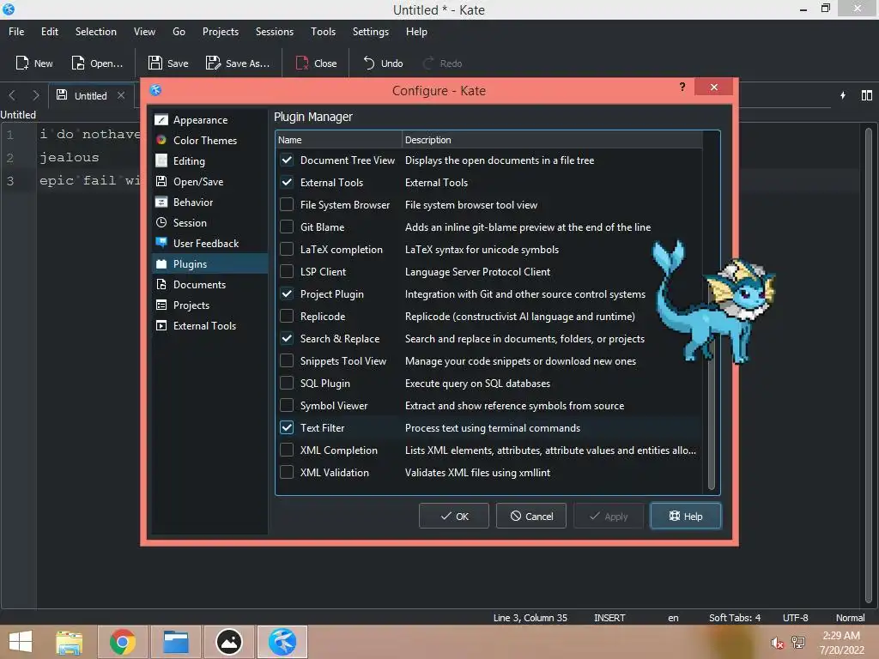Click the quick open lightning icon

pos(843,95)
